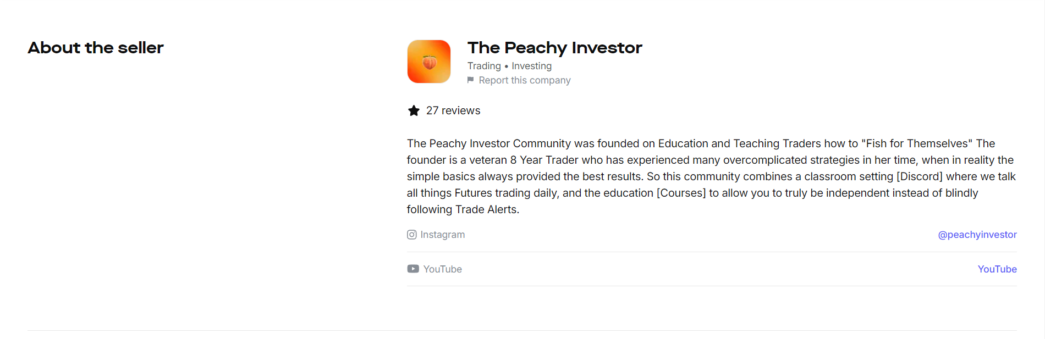Screen dimensions: 1045x339
Task: Click the dot separator between Trading and Investing
Action: 506,66
